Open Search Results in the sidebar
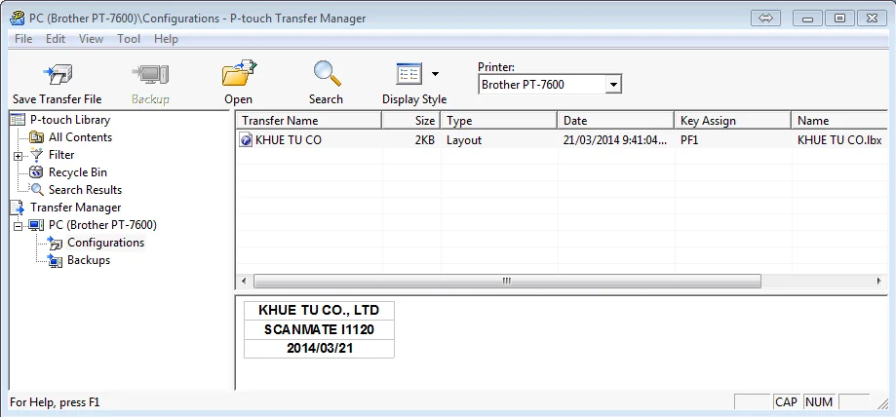The image size is (896, 417). coord(85,190)
